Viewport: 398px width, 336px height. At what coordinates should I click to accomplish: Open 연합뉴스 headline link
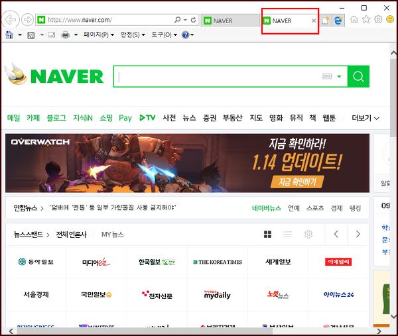[x=113, y=208]
